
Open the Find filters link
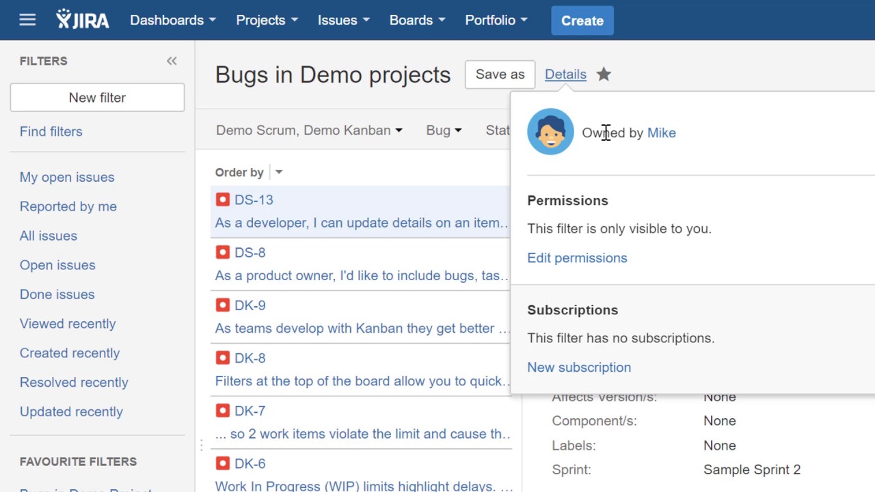pyautogui.click(x=51, y=131)
